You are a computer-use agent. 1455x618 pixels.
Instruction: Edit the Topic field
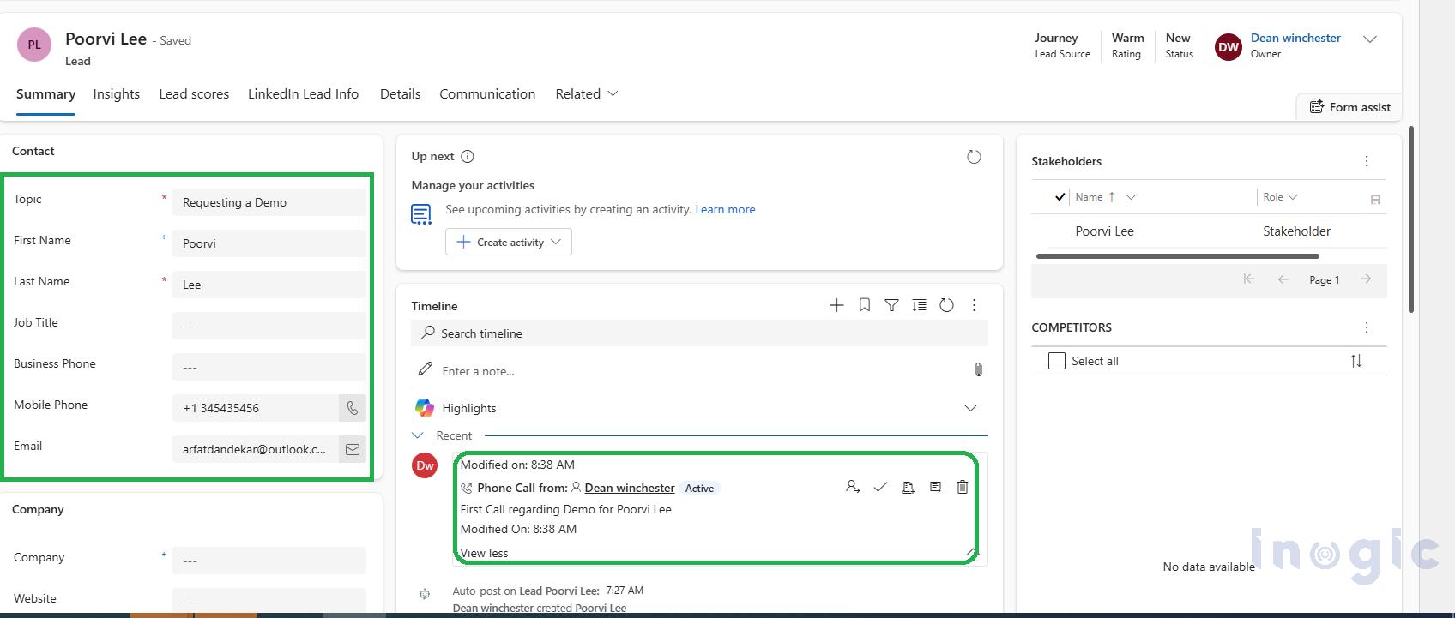click(269, 202)
